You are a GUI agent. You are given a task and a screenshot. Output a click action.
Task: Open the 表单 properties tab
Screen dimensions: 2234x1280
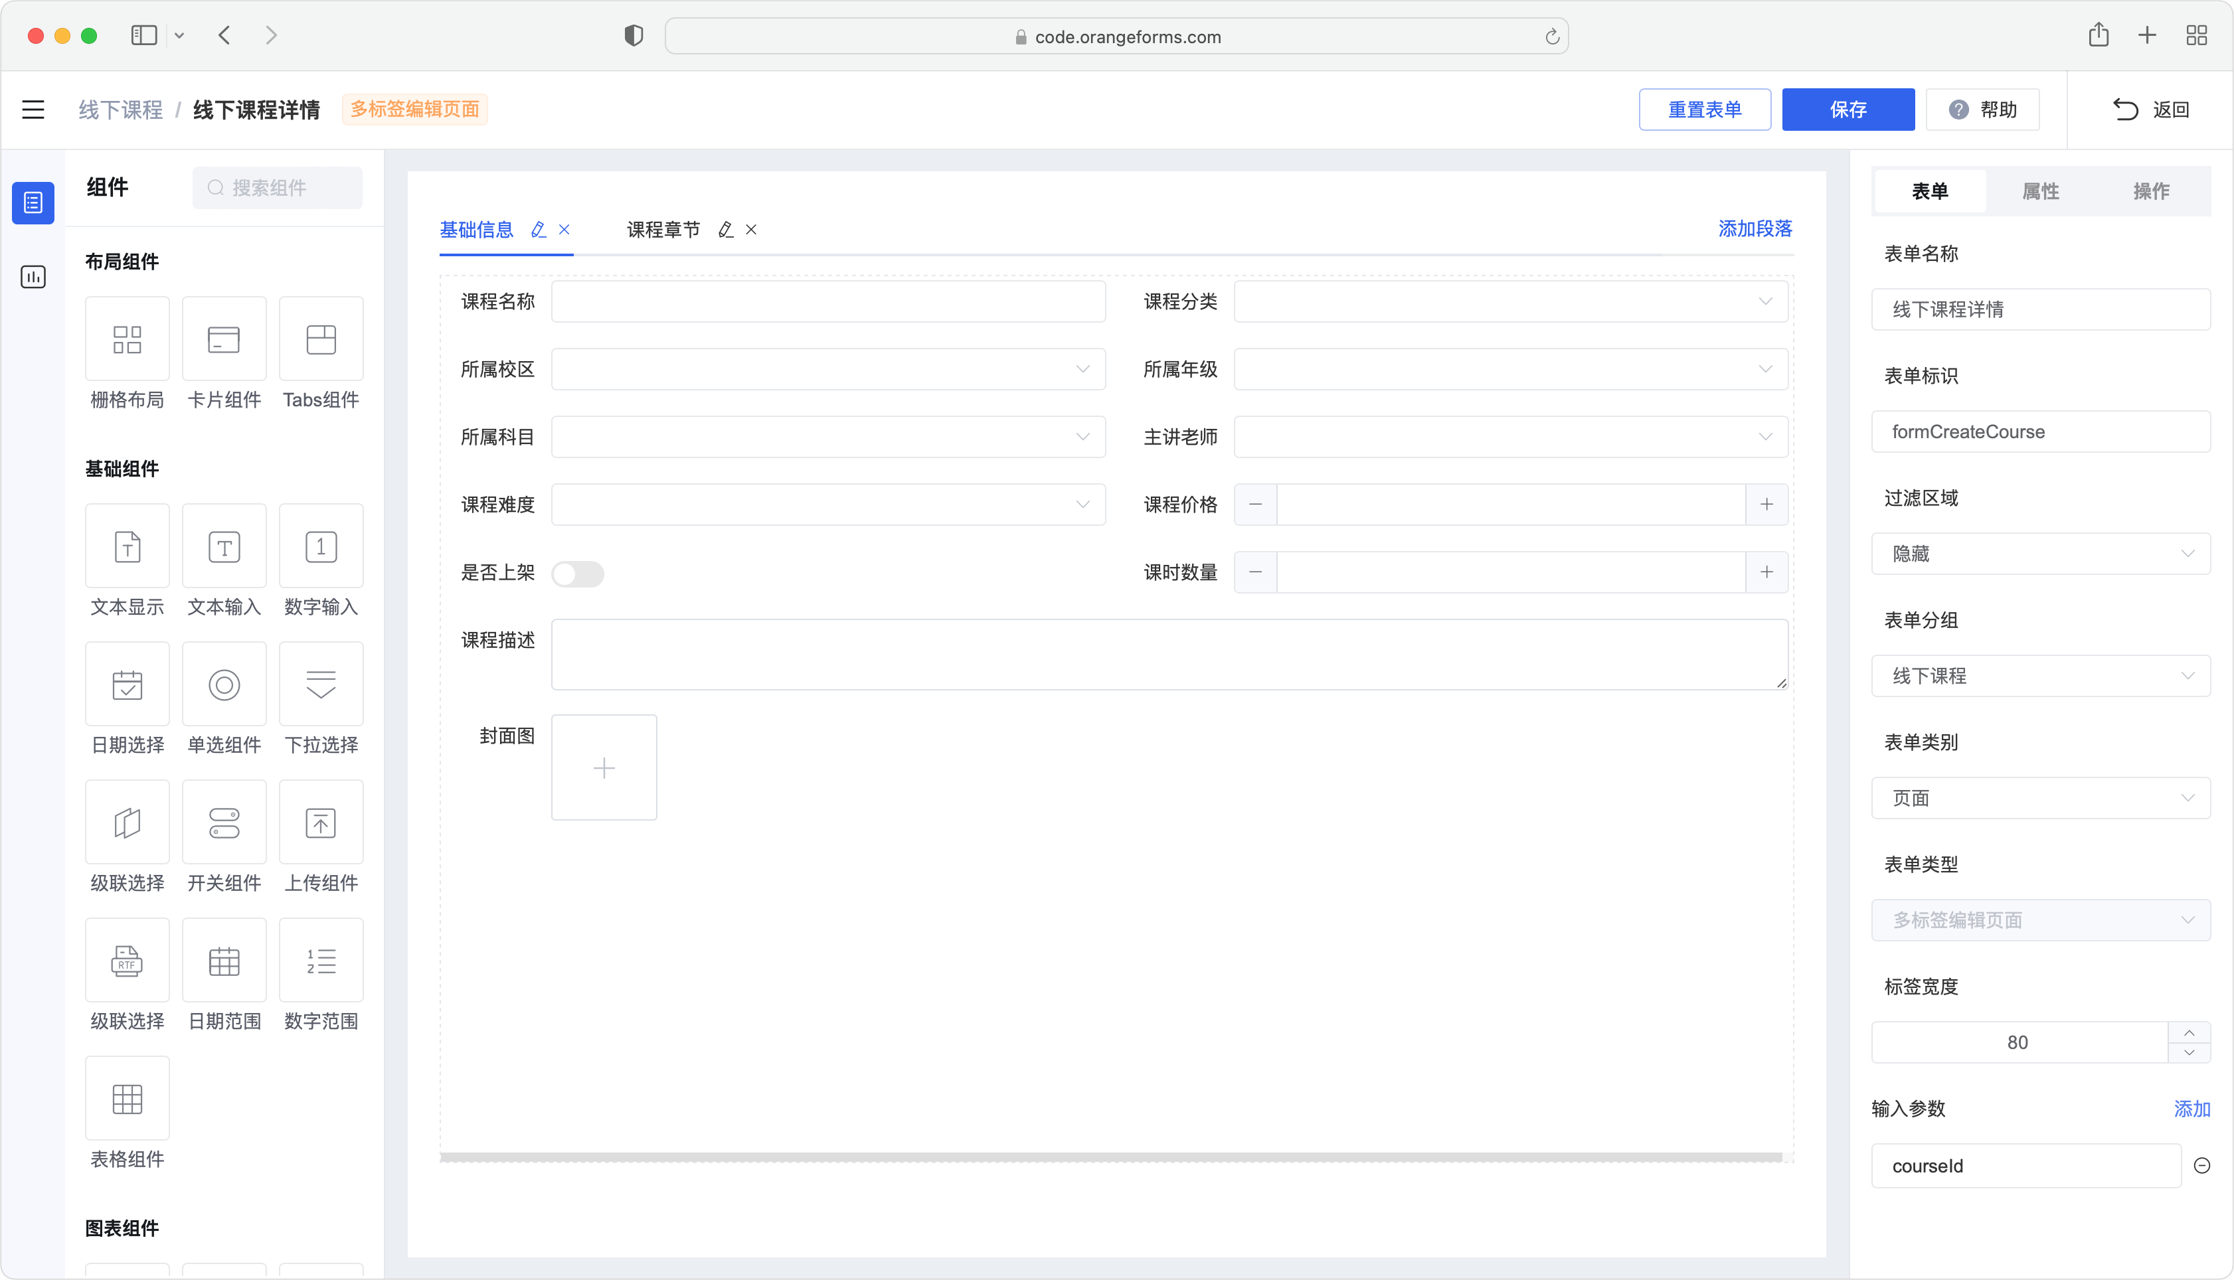[x=1930, y=191]
